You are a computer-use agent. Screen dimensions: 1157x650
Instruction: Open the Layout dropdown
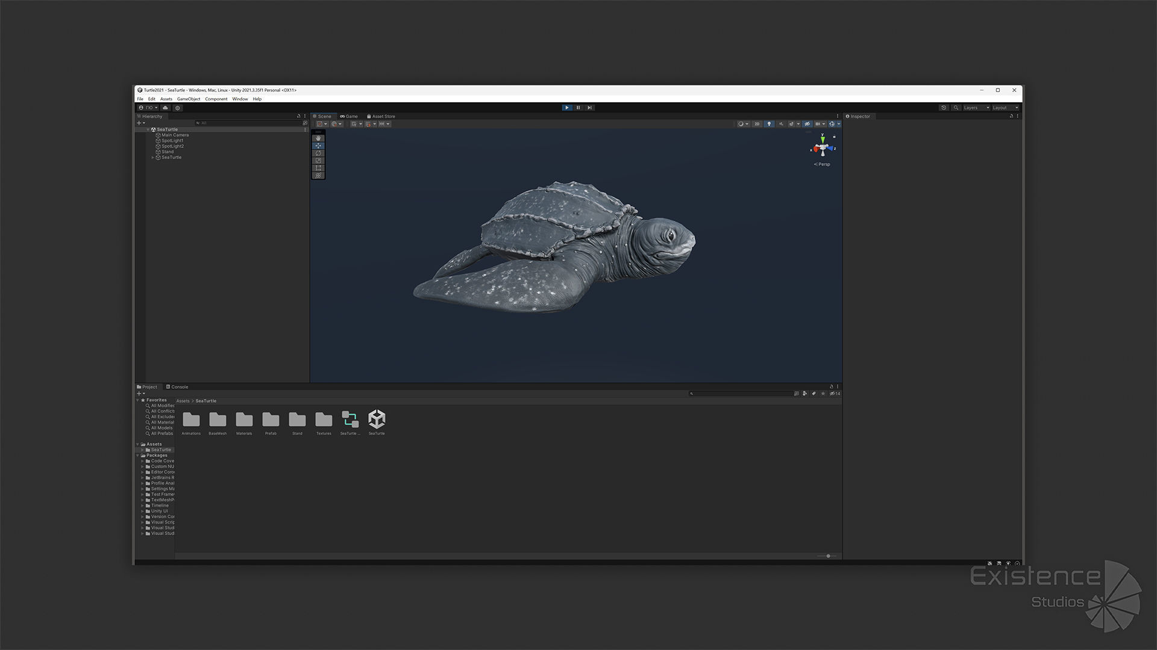pyautogui.click(x=1005, y=108)
